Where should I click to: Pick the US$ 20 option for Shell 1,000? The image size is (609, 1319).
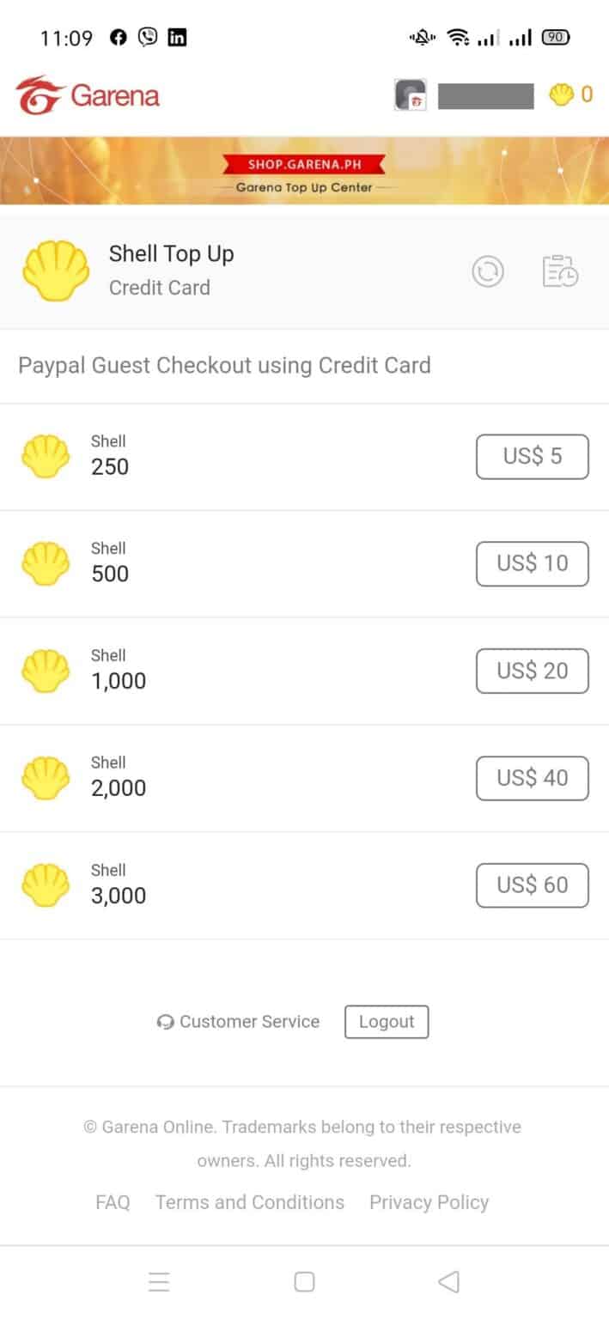click(532, 671)
